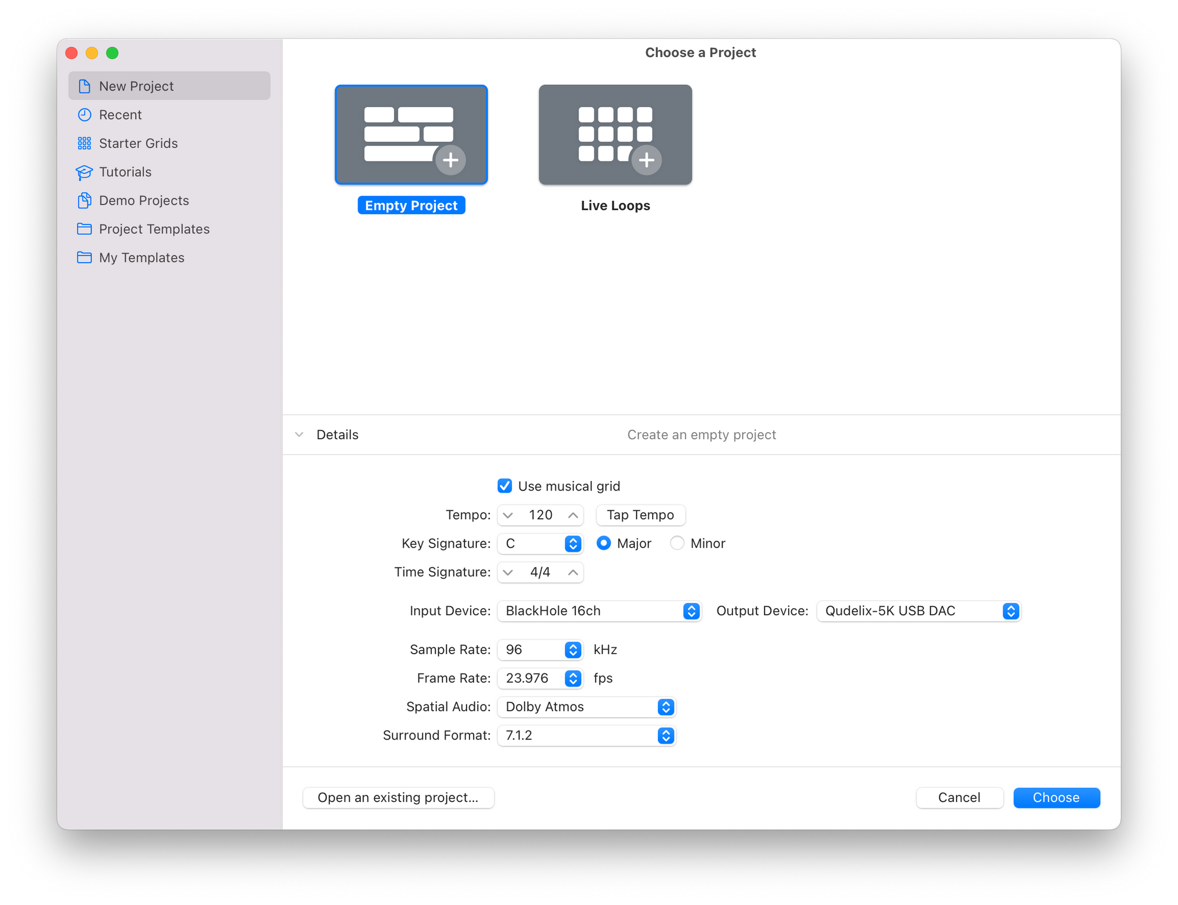The height and width of the screenshot is (905, 1178).
Task: Collapse the Details disclosure chevron
Action: point(299,435)
